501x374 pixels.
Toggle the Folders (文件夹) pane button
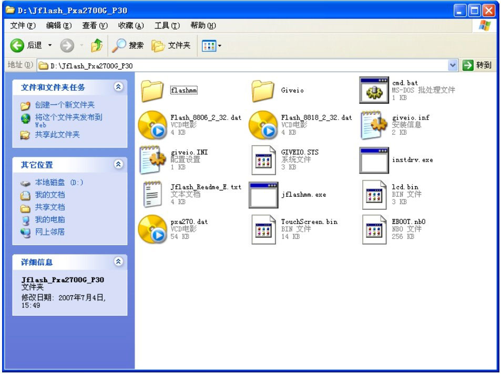click(x=171, y=46)
